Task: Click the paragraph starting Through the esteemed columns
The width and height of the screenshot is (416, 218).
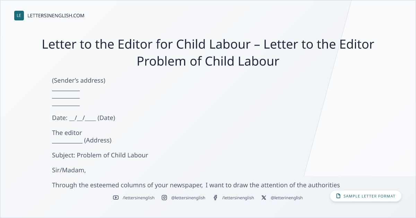Action: [196, 185]
